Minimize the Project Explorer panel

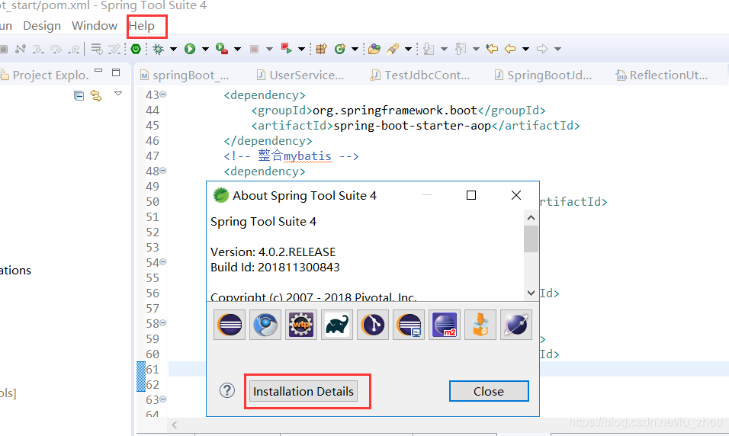[98, 70]
